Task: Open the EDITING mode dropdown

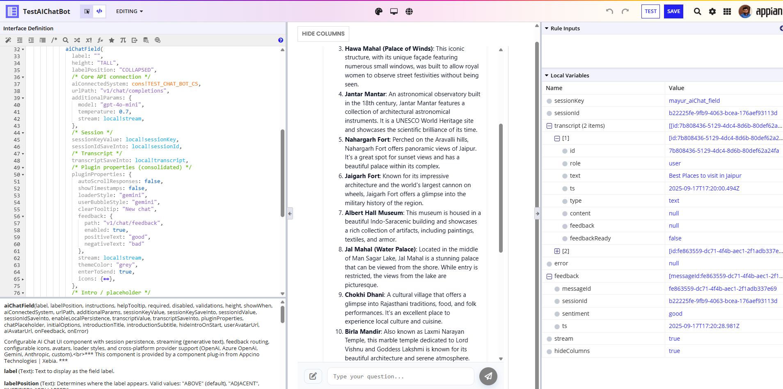Action: 129,11
